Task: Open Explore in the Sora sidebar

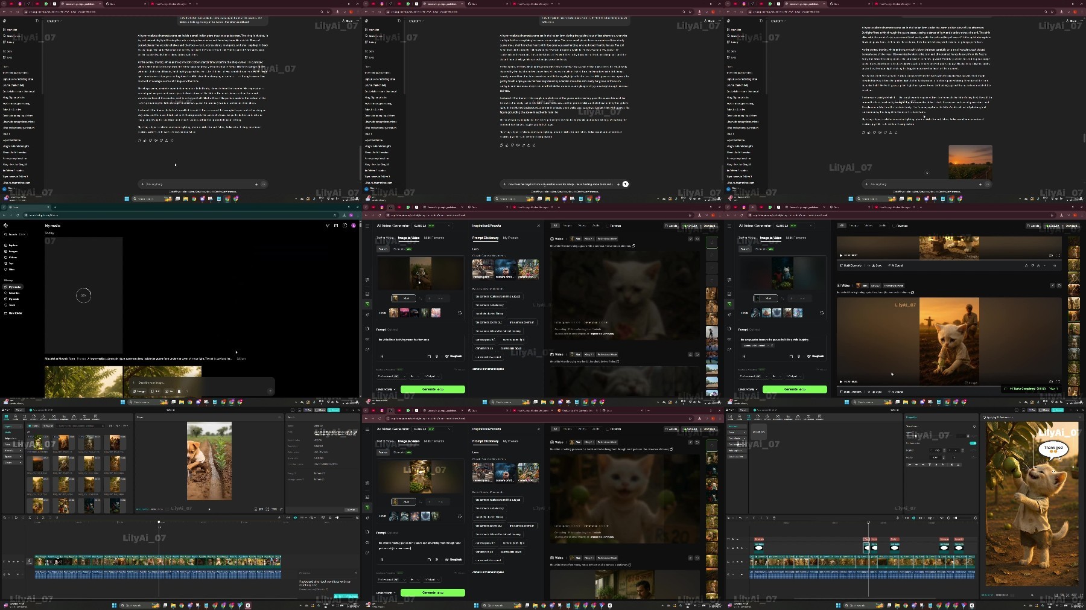Action: pos(11,246)
